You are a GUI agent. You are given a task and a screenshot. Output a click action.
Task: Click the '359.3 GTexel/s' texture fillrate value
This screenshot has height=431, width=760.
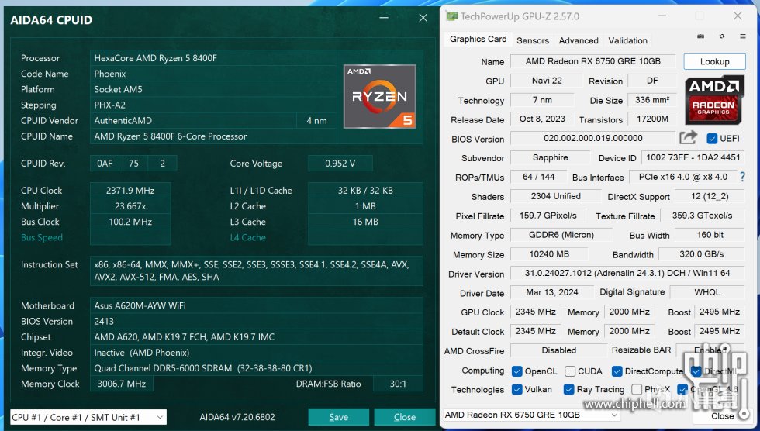point(702,215)
